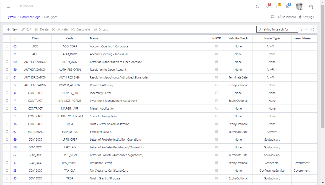Select radio button for row POWER_ATTRNY

[7, 85]
